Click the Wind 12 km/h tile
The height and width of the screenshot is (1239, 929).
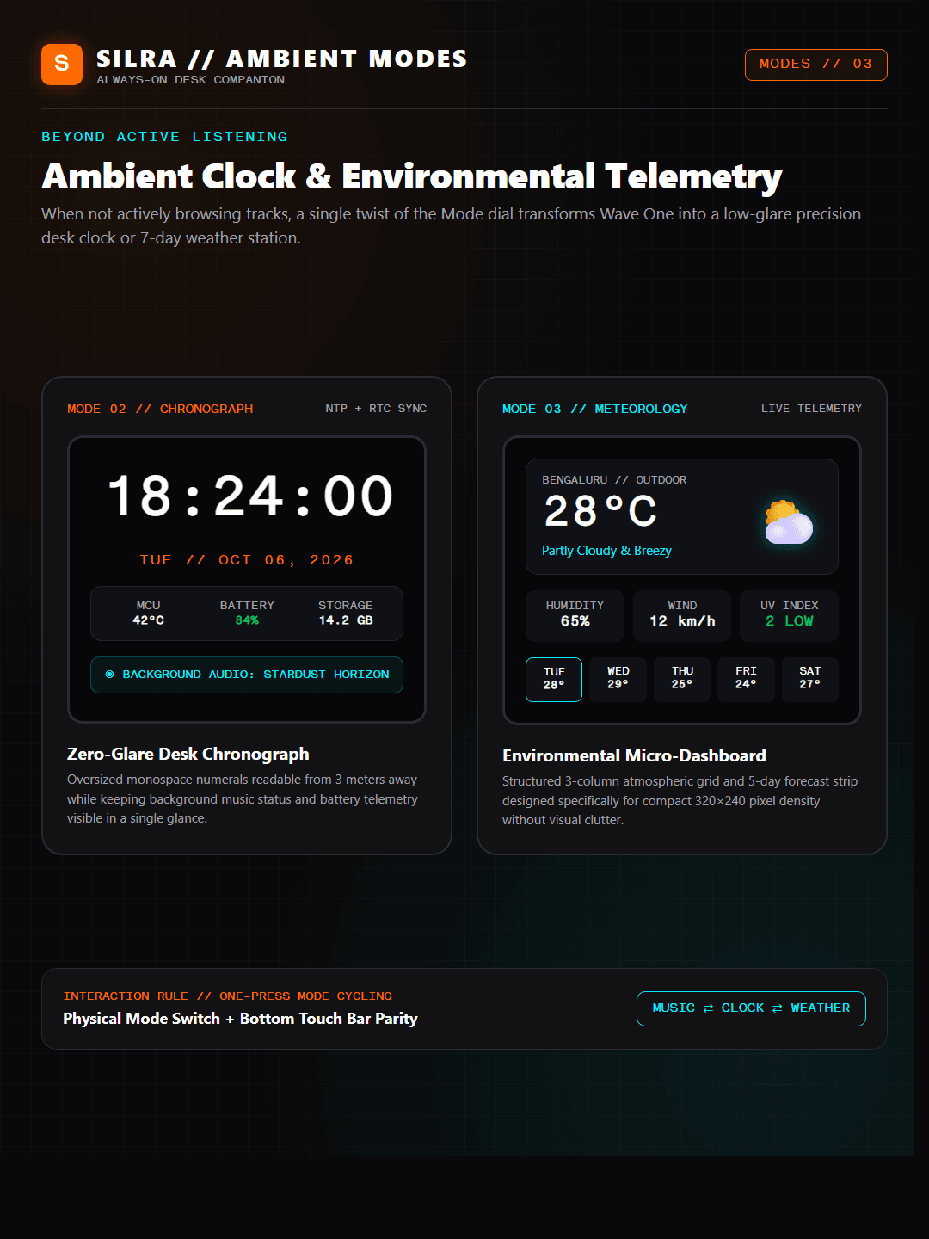click(682, 615)
